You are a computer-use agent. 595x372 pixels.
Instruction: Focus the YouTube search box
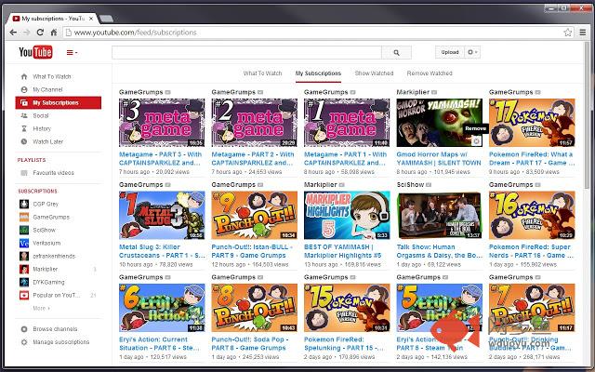click(x=246, y=52)
